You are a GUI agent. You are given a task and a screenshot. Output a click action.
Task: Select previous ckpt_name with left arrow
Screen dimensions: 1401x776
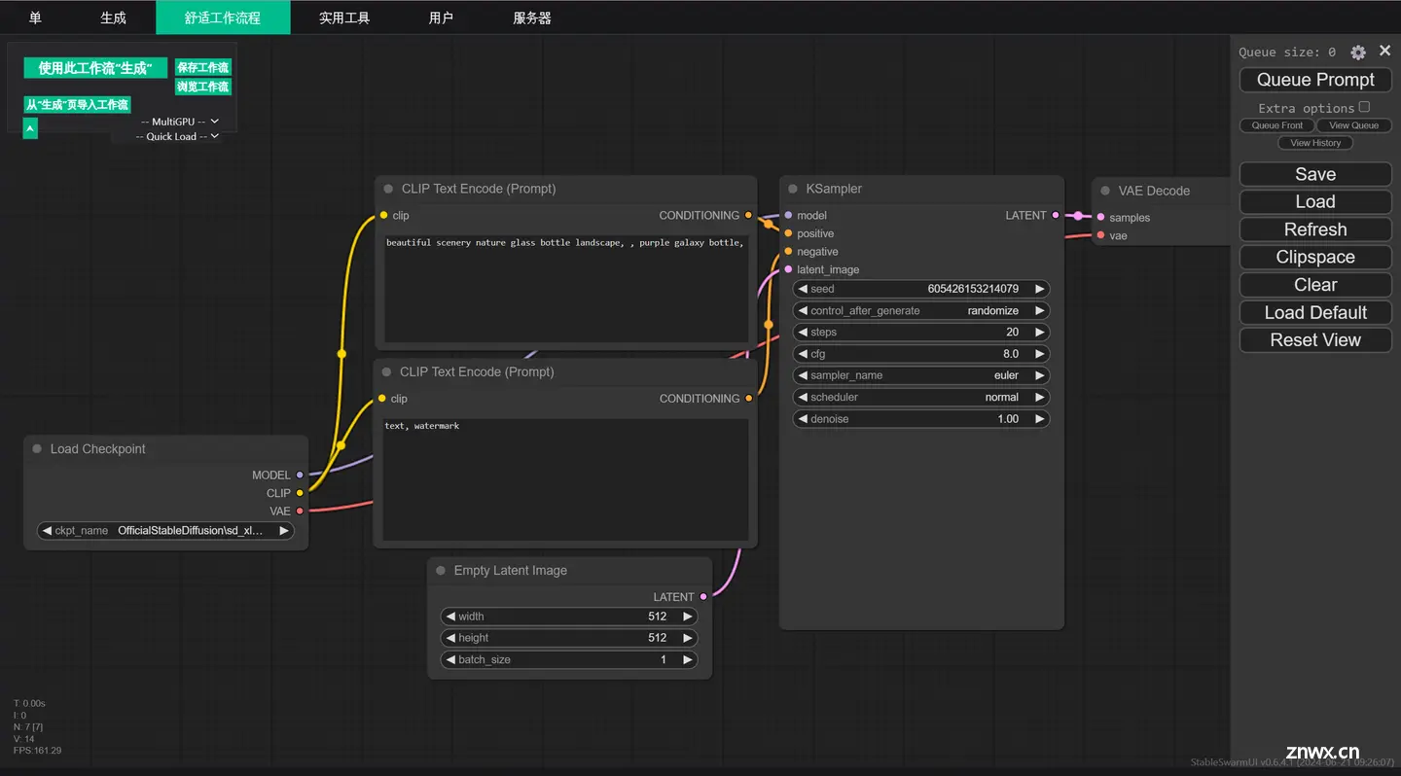click(47, 531)
